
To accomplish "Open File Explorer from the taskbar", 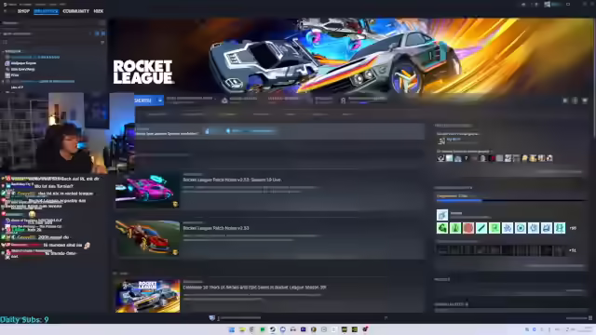I will (x=242, y=329).
